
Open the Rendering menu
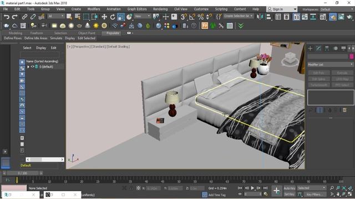[x=160, y=9]
